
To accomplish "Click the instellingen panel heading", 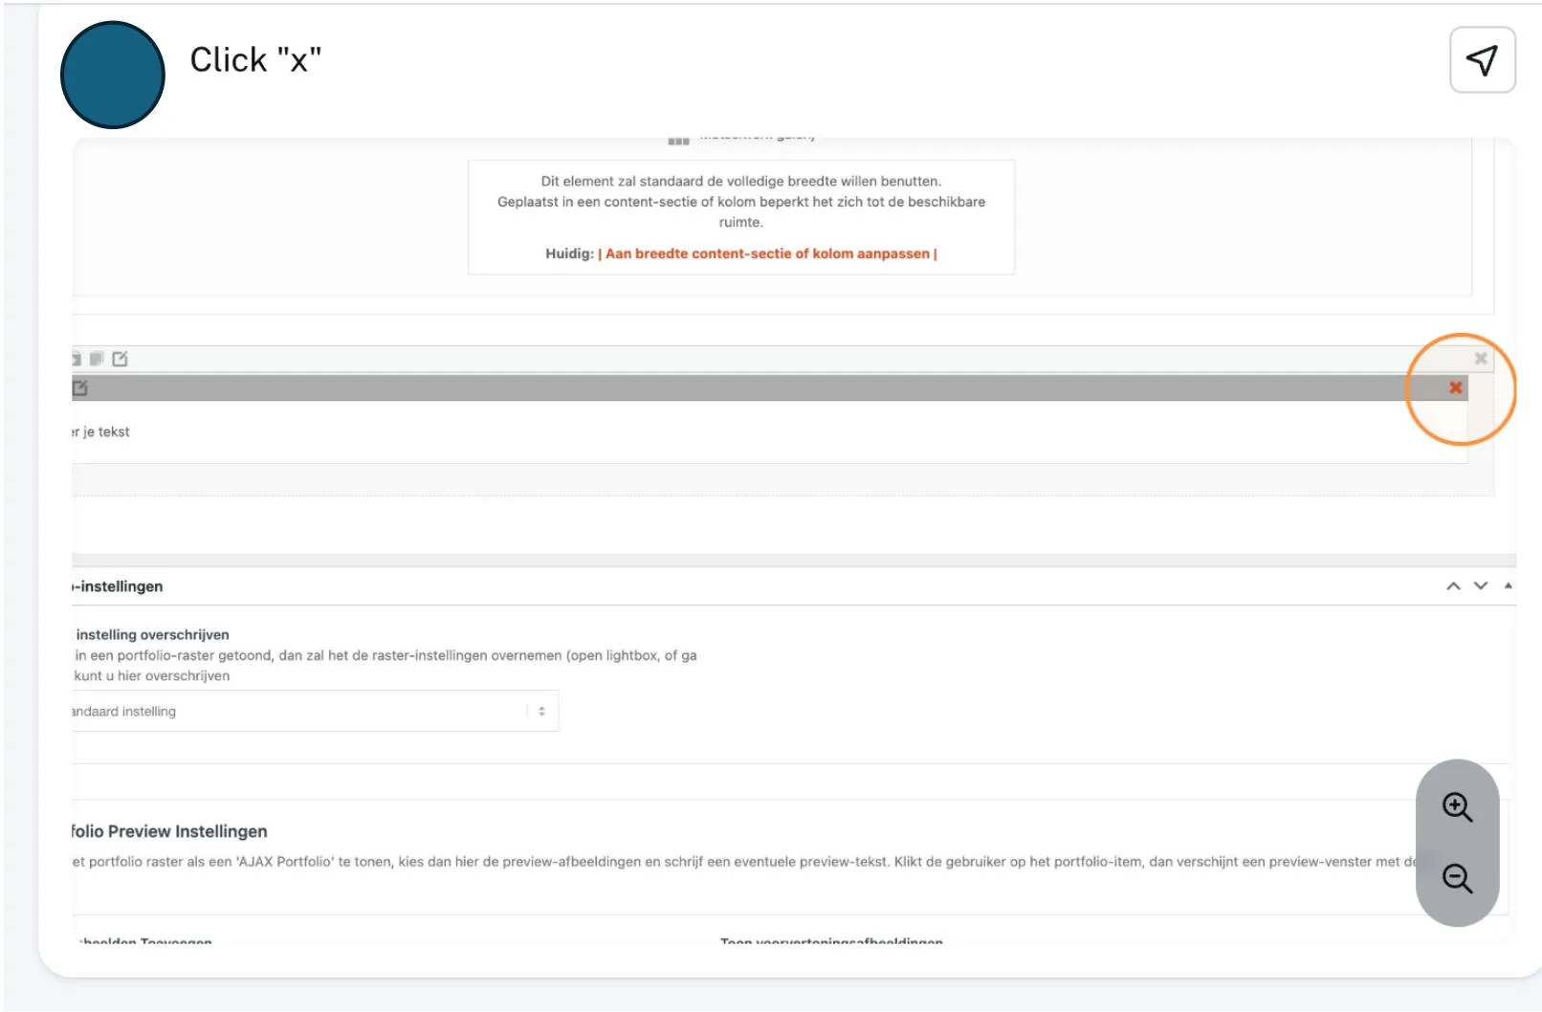I will pos(118,586).
